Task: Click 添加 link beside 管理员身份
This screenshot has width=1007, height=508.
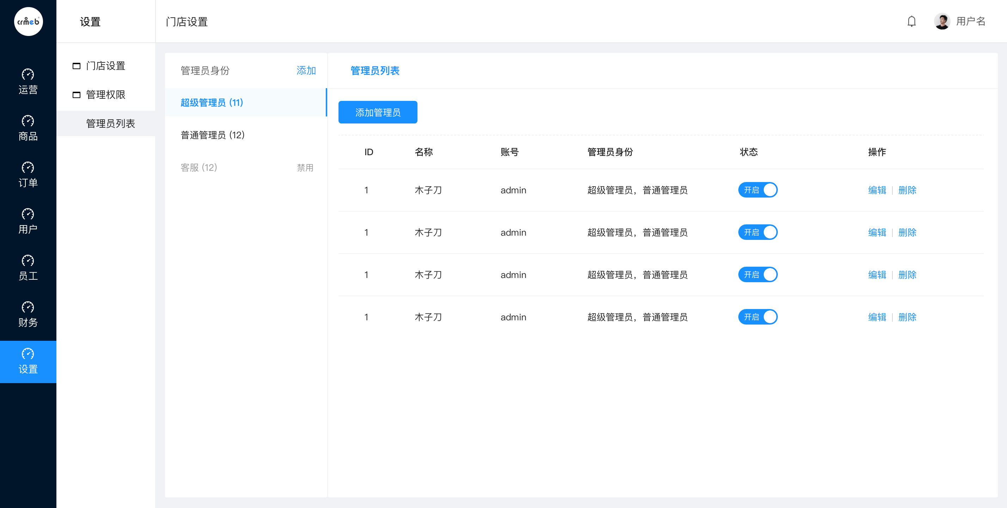Action: tap(306, 71)
